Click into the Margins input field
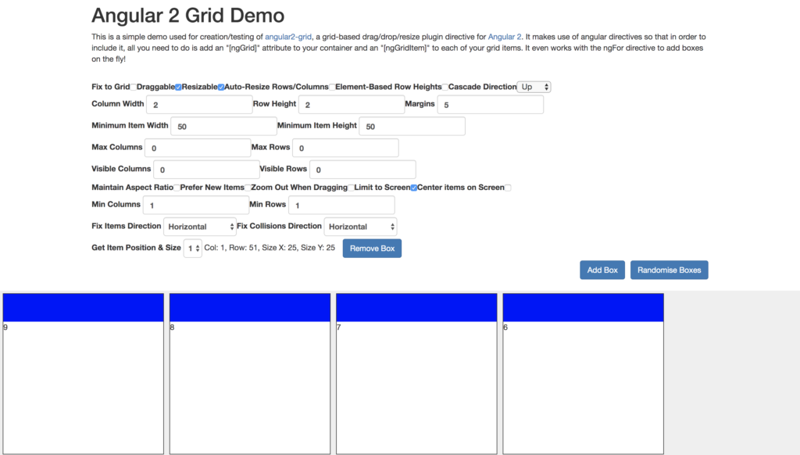Screen dimensions: 800x455 coord(490,105)
